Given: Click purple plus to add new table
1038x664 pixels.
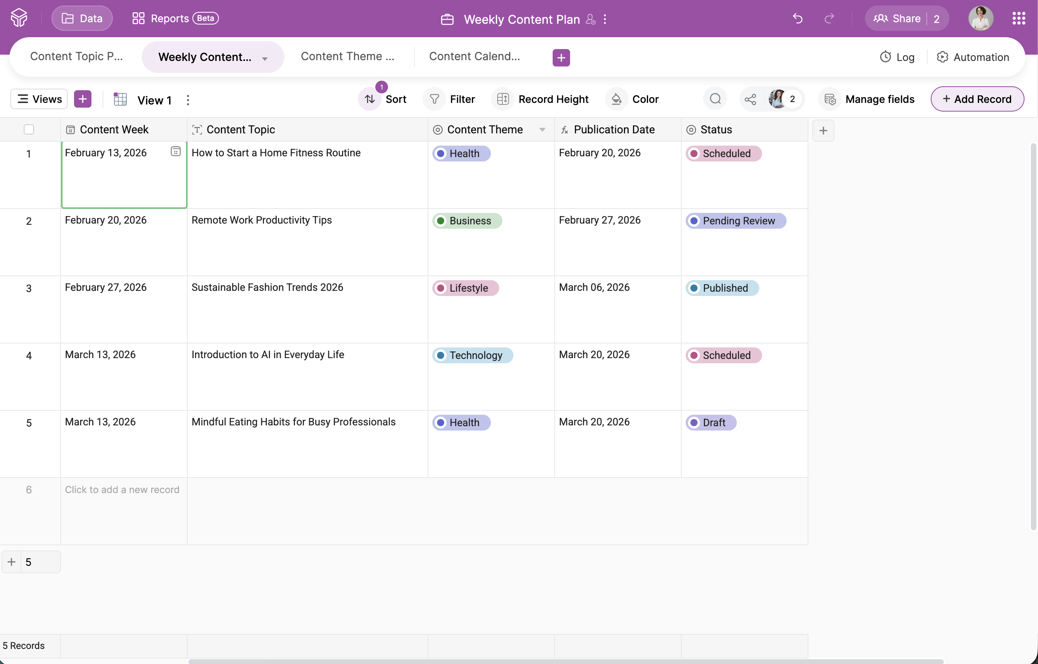Looking at the screenshot, I should pos(561,57).
